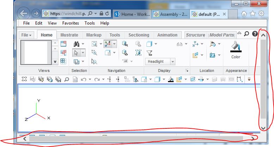Click the coordinate axes location icon

pyautogui.click(x=195, y=44)
